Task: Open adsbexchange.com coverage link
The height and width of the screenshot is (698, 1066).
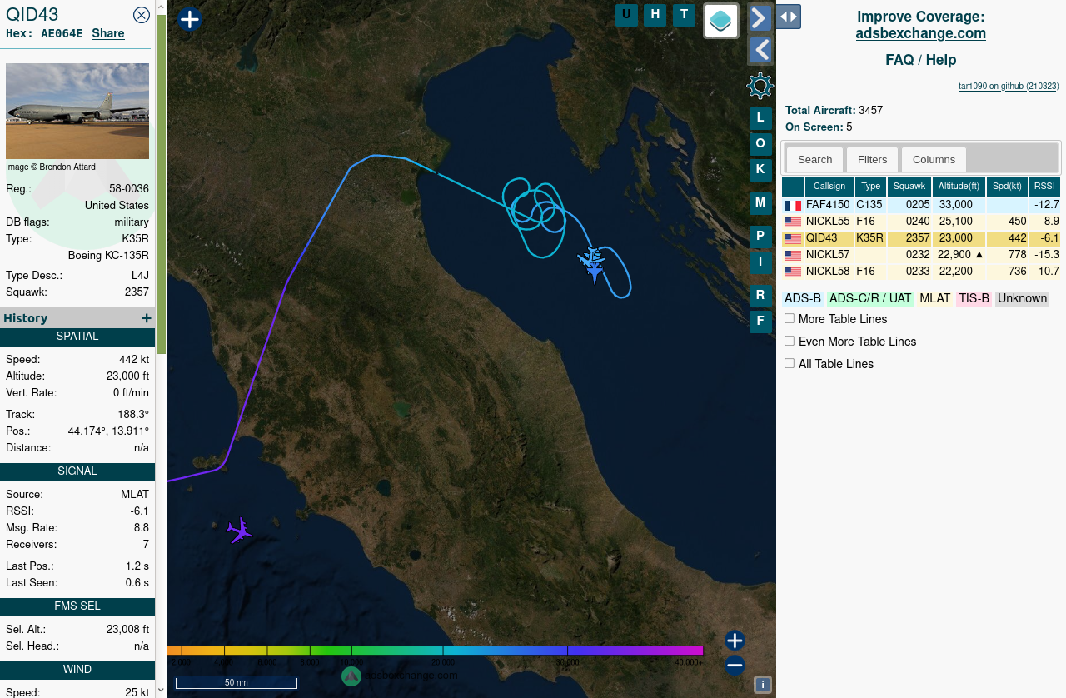Action: (x=921, y=33)
